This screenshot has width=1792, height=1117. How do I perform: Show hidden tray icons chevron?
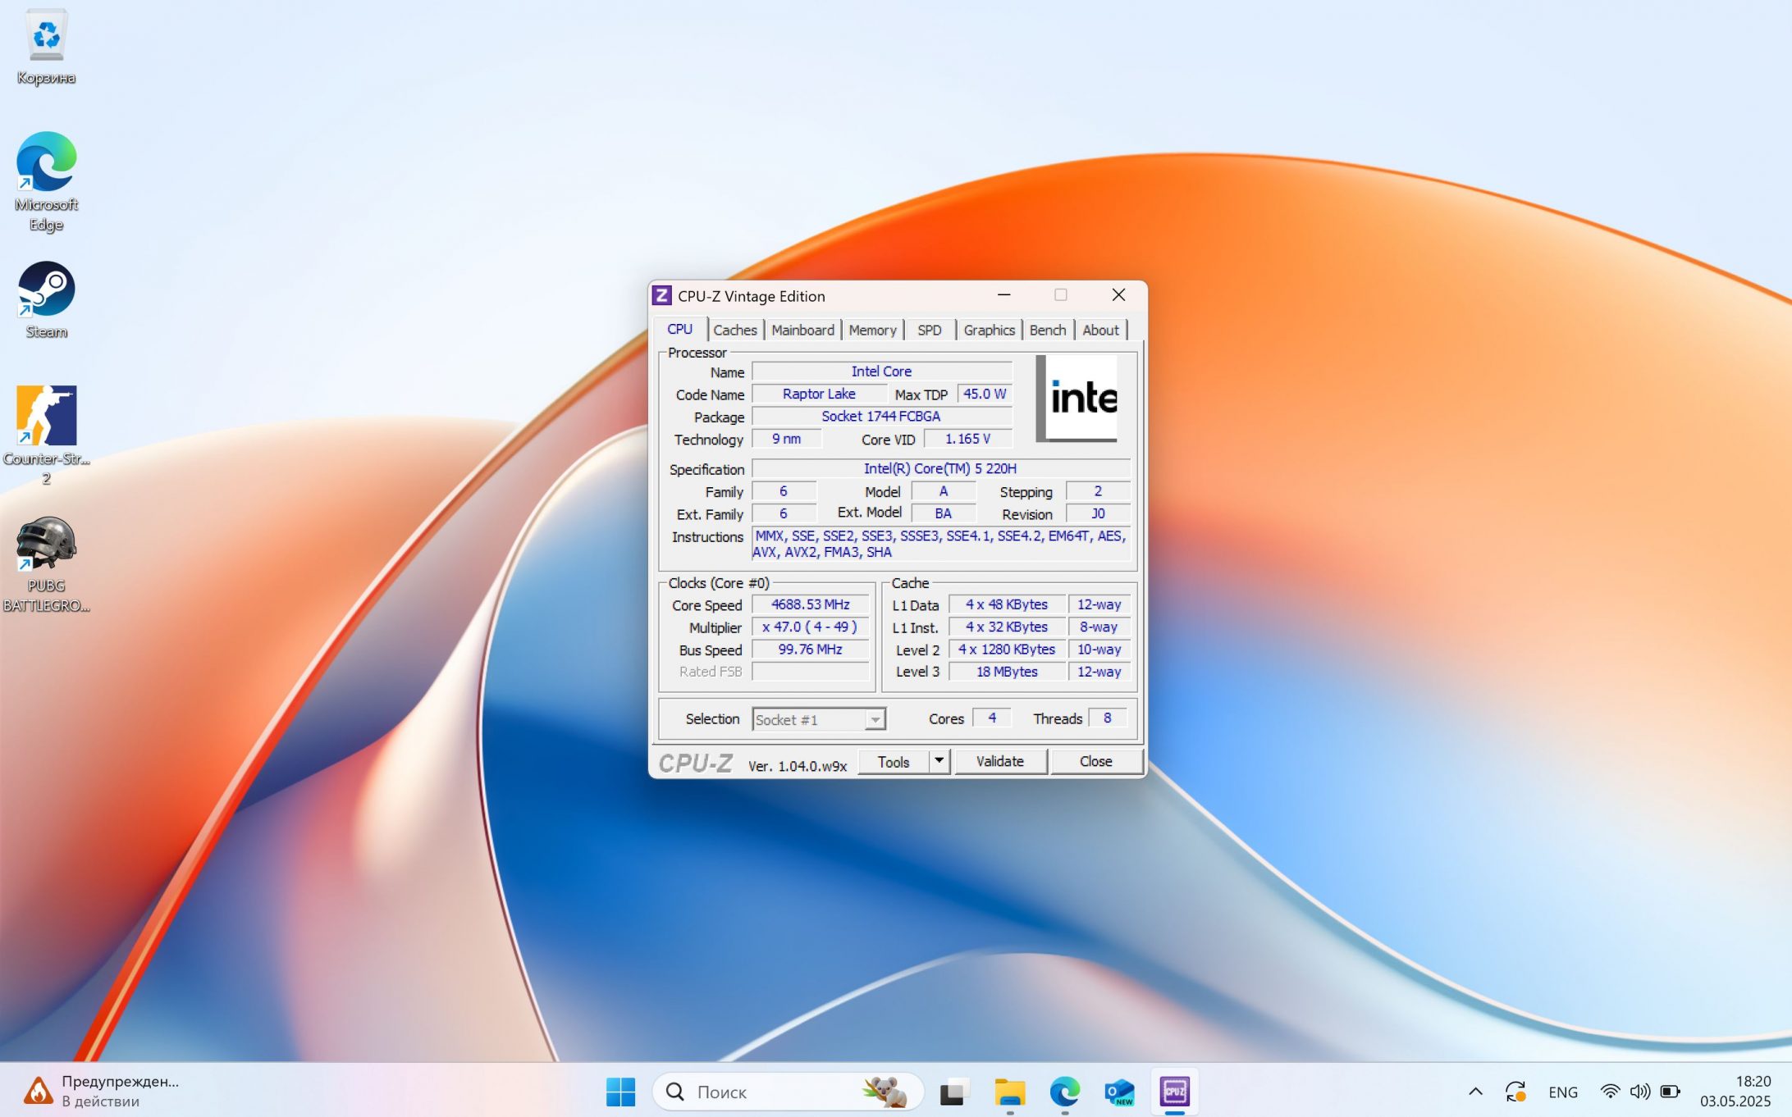1475,1092
